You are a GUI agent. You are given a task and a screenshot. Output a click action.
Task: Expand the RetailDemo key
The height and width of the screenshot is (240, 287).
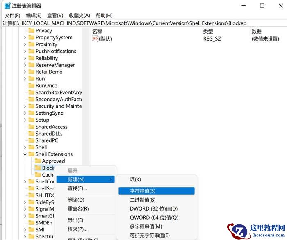(x=25, y=72)
